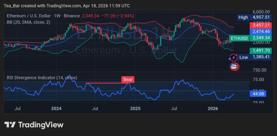Click the US flag economic event icon

click(x=233, y=67)
